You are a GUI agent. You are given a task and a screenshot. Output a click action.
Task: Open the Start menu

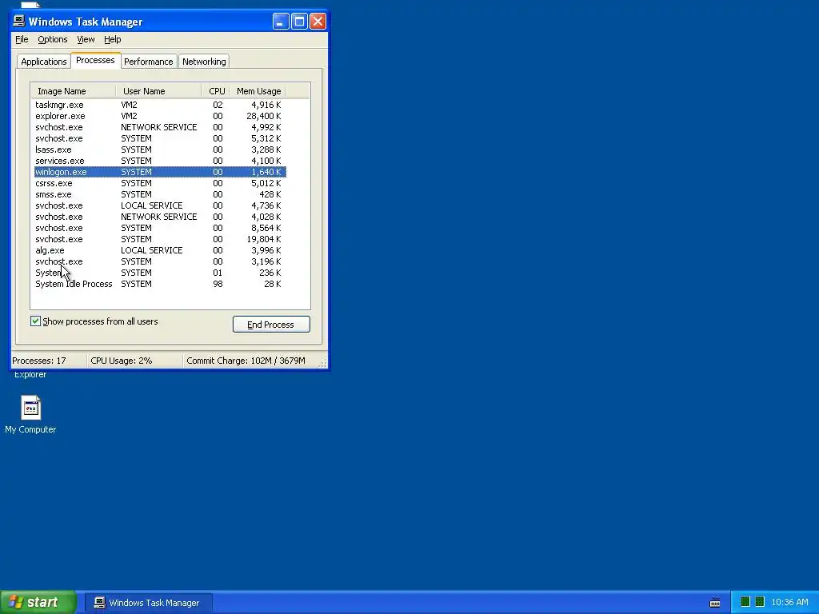click(x=38, y=602)
